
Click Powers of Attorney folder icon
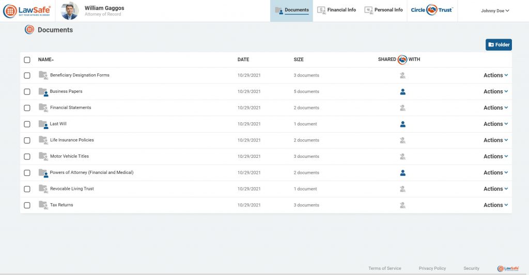43,173
